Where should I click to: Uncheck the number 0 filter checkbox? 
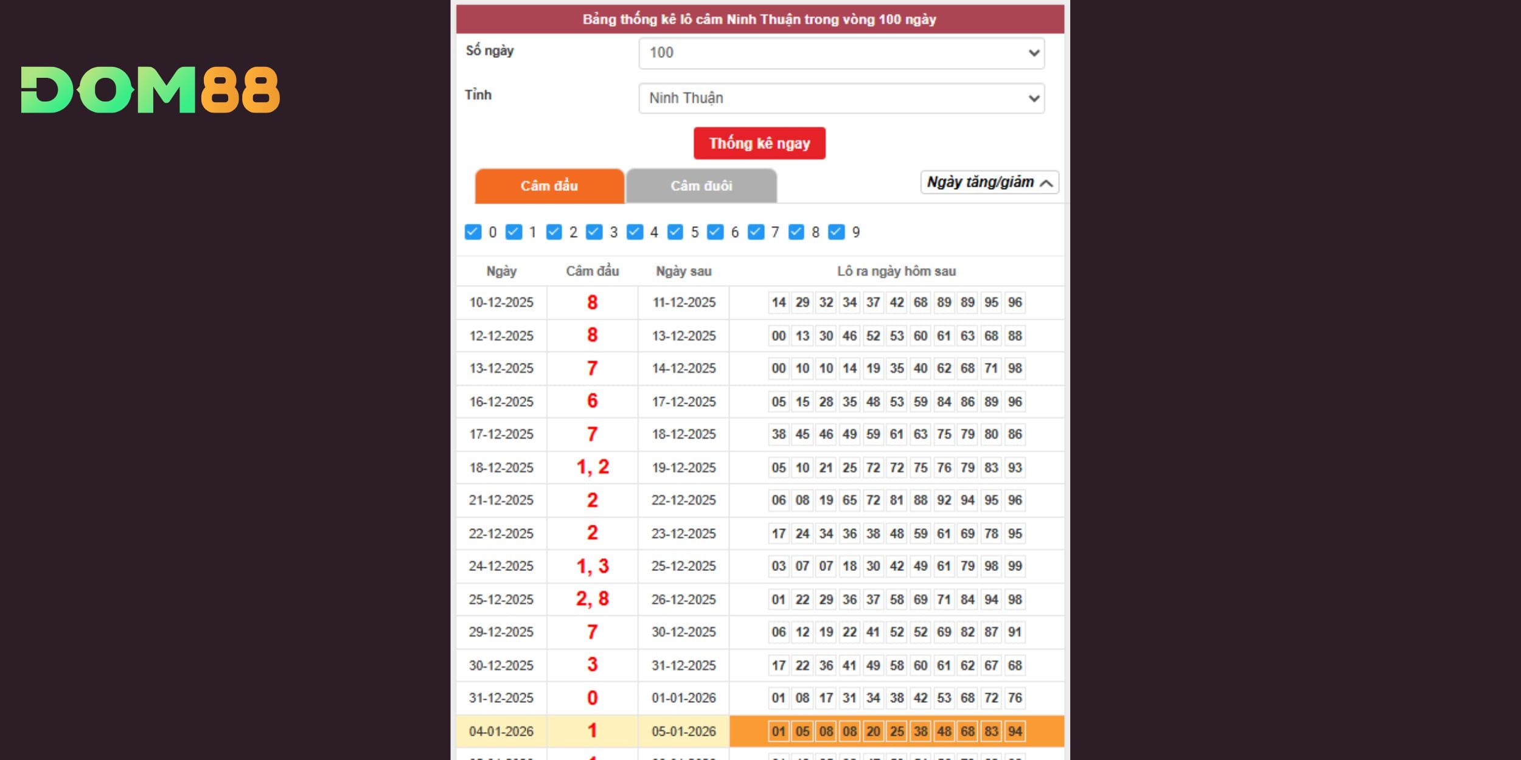tap(475, 231)
